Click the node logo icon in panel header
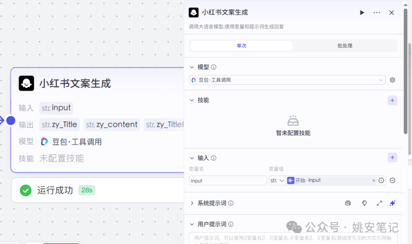The image size is (412, 244). pos(194,12)
